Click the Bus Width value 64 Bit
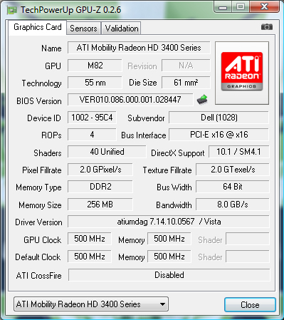 point(233,187)
